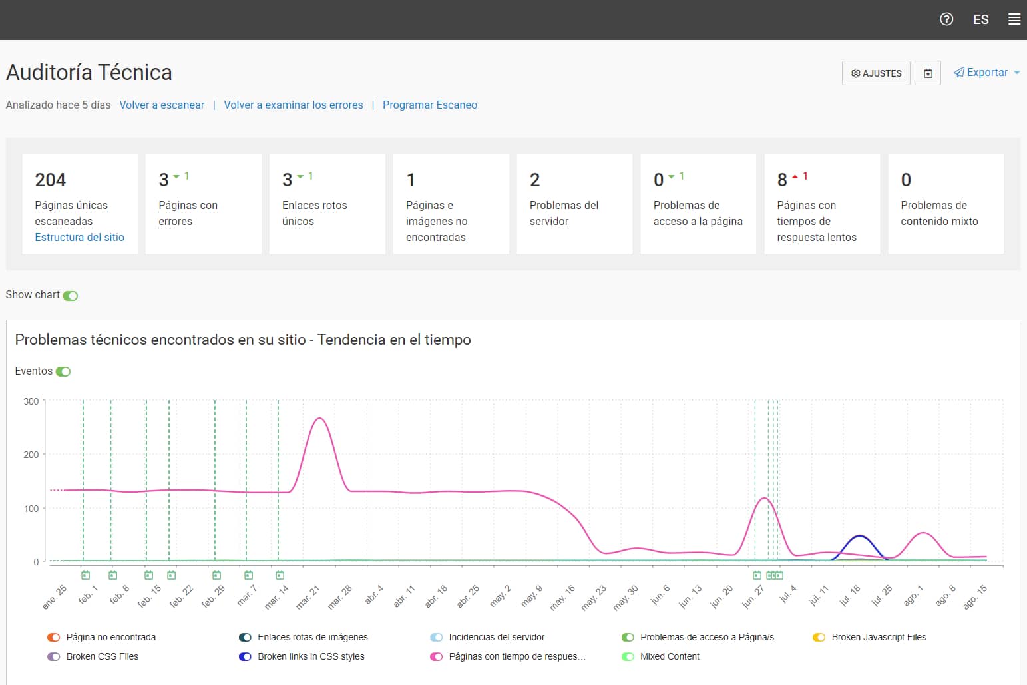Toggle Mixed Content series
1027x685 pixels.
(x=628, y=656)
